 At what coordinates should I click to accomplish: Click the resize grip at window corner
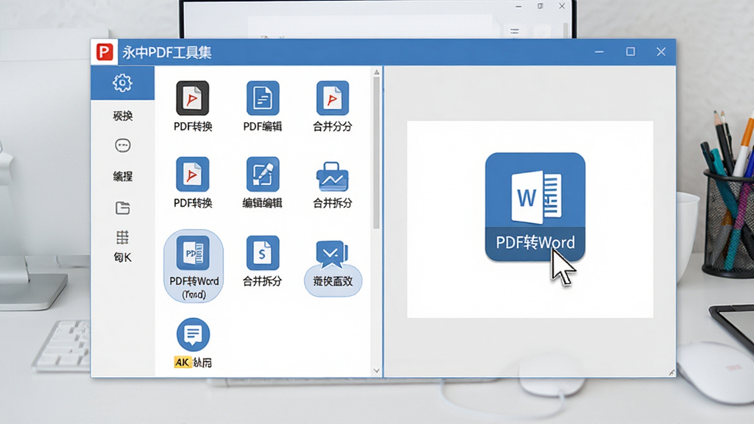[x=672, y=372]
